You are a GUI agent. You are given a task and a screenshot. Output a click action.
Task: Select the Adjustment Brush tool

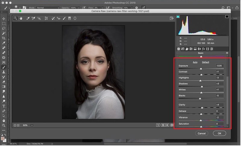pyautogui.click(x=64, y=18)
